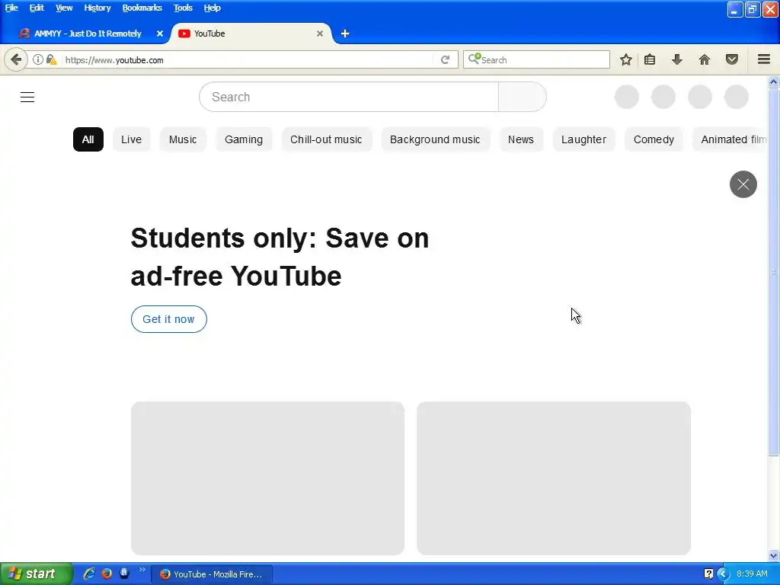780x585 pixels.
Task: Open the connection security padlock warning
Action: (51, 59)
